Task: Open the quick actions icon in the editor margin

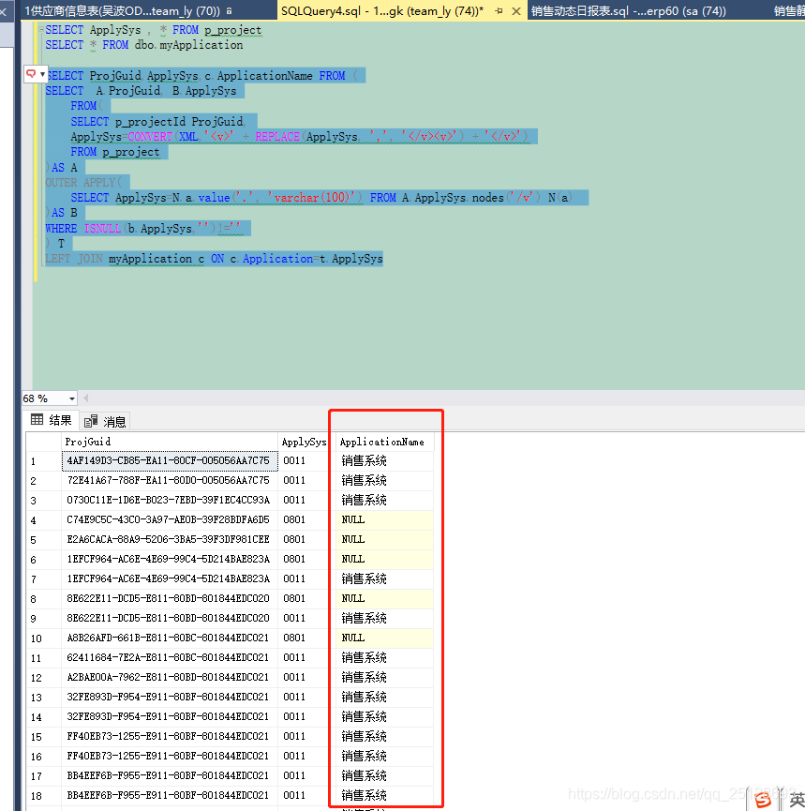Action: click(x=36, y=74)
